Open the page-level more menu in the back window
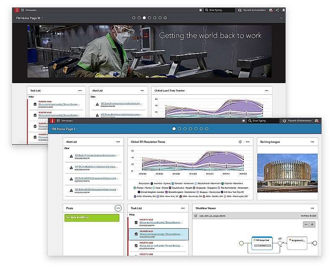This screenshot has width=334, height=270. pos(281,18)
